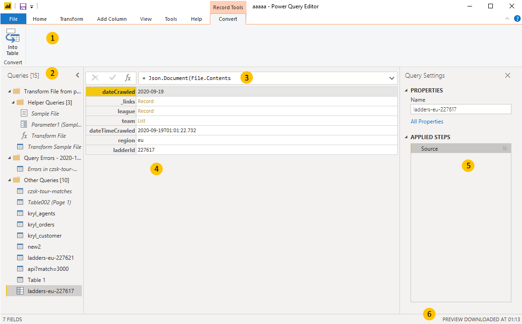
Task: Open the Transform ribbon tab
Action: click(x=71, y=19)
